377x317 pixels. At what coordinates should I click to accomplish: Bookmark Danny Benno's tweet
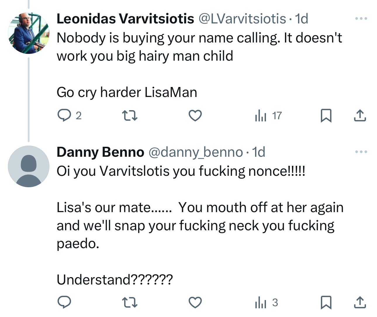coord(326,302)
